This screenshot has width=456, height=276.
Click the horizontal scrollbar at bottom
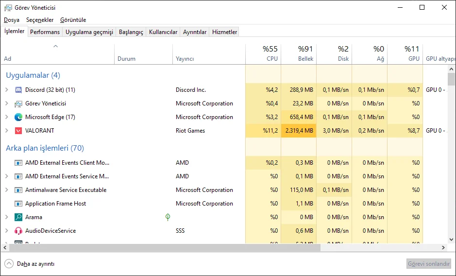[x=165, y=248]
